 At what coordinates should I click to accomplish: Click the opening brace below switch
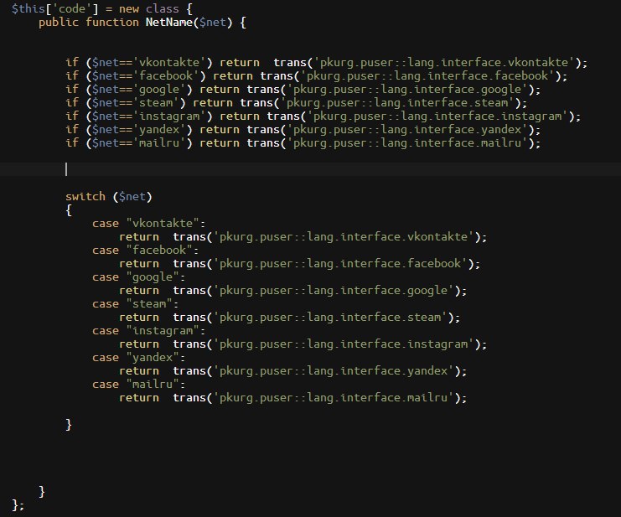[69, 210]
